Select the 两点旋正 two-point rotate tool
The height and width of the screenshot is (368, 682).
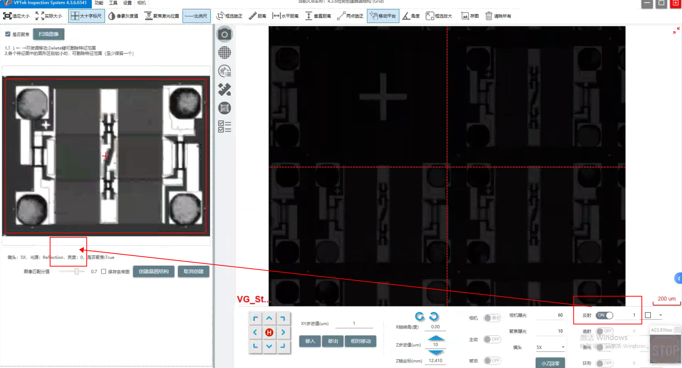point(350,16)
